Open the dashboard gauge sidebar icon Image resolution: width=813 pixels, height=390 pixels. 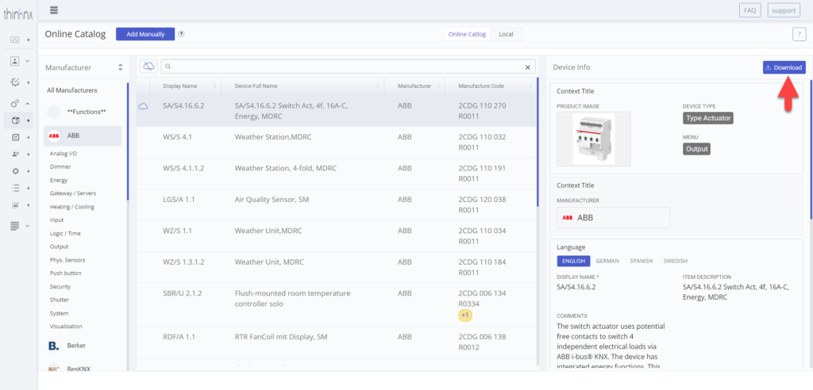pyautogui.click(x=15, y=40)
